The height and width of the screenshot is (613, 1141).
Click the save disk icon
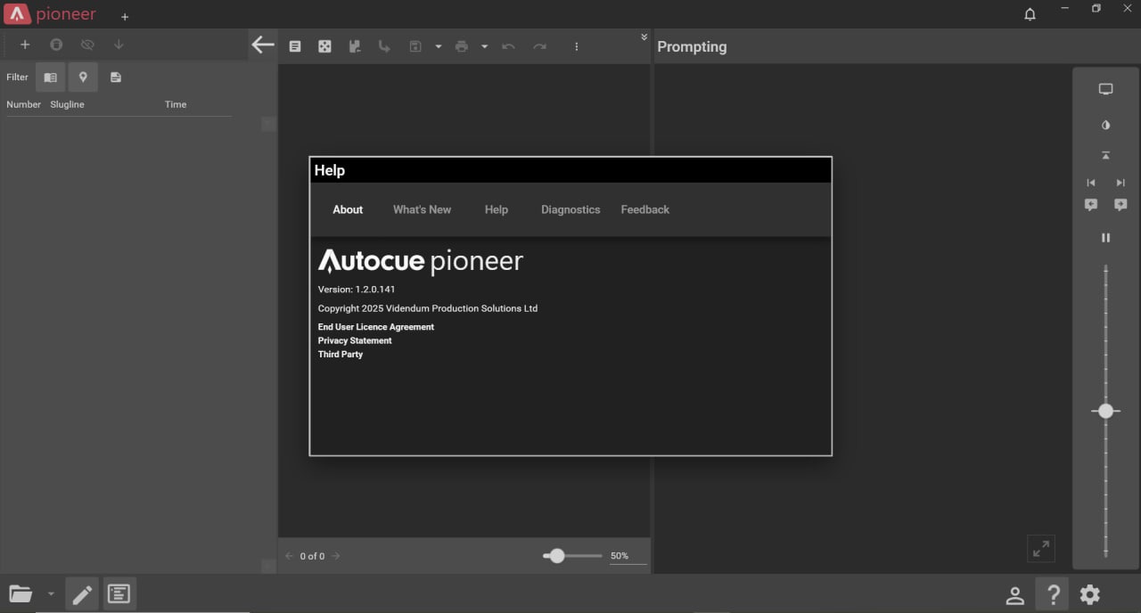pyautogui.click(x=415, y=46)
